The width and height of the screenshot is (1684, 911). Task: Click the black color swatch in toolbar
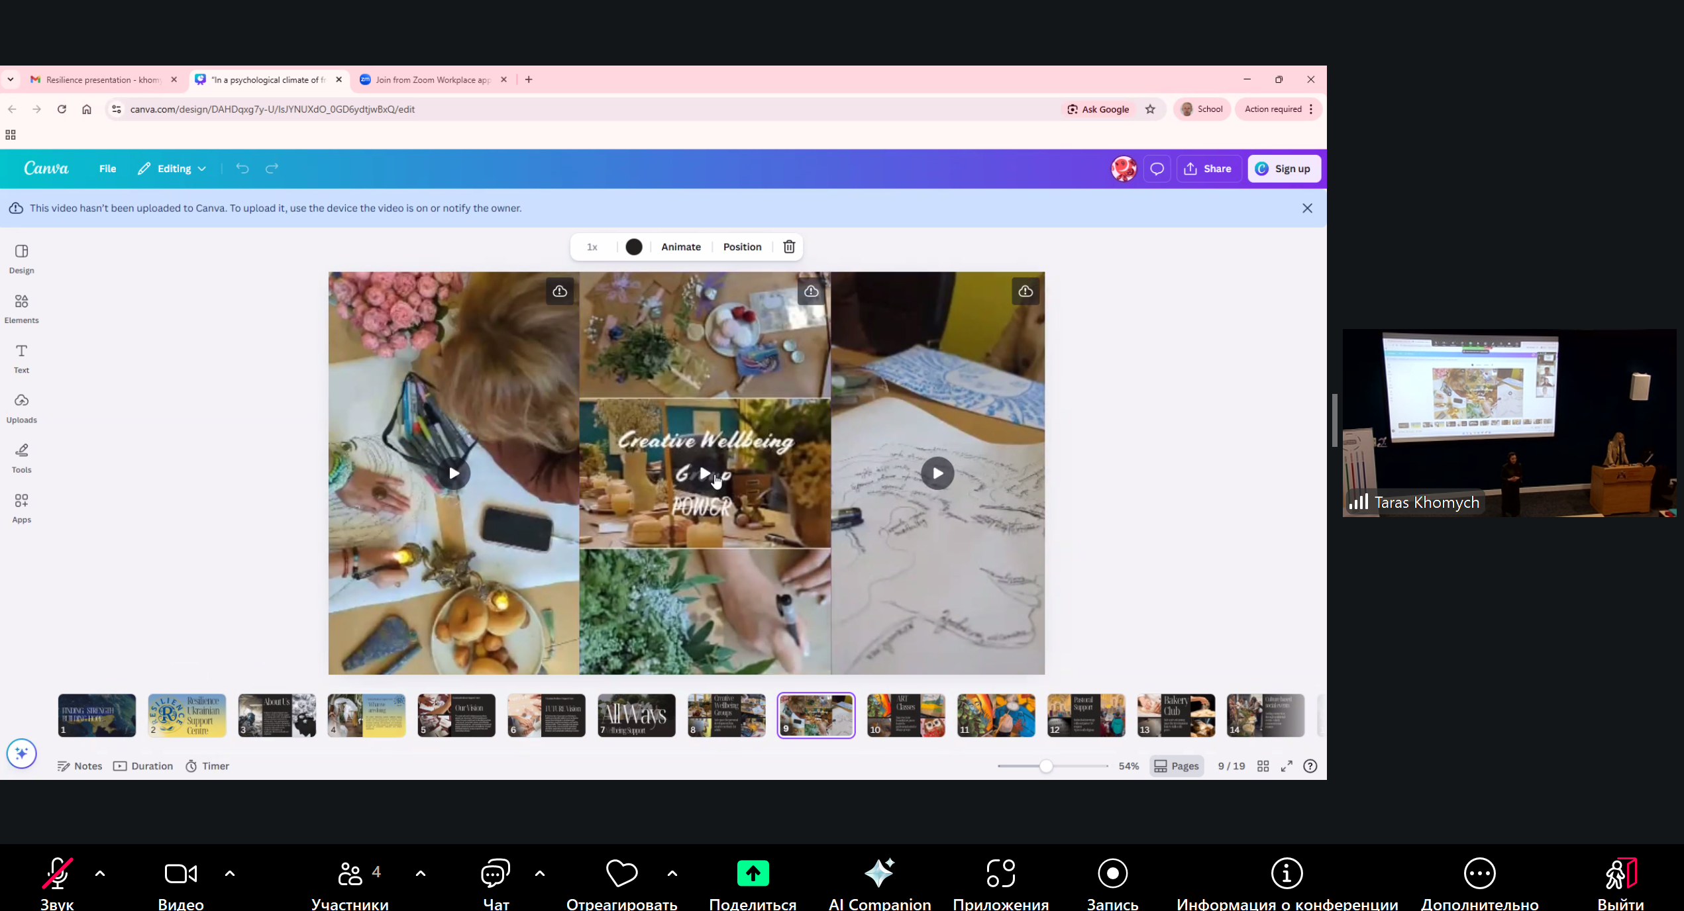[633, 247]
